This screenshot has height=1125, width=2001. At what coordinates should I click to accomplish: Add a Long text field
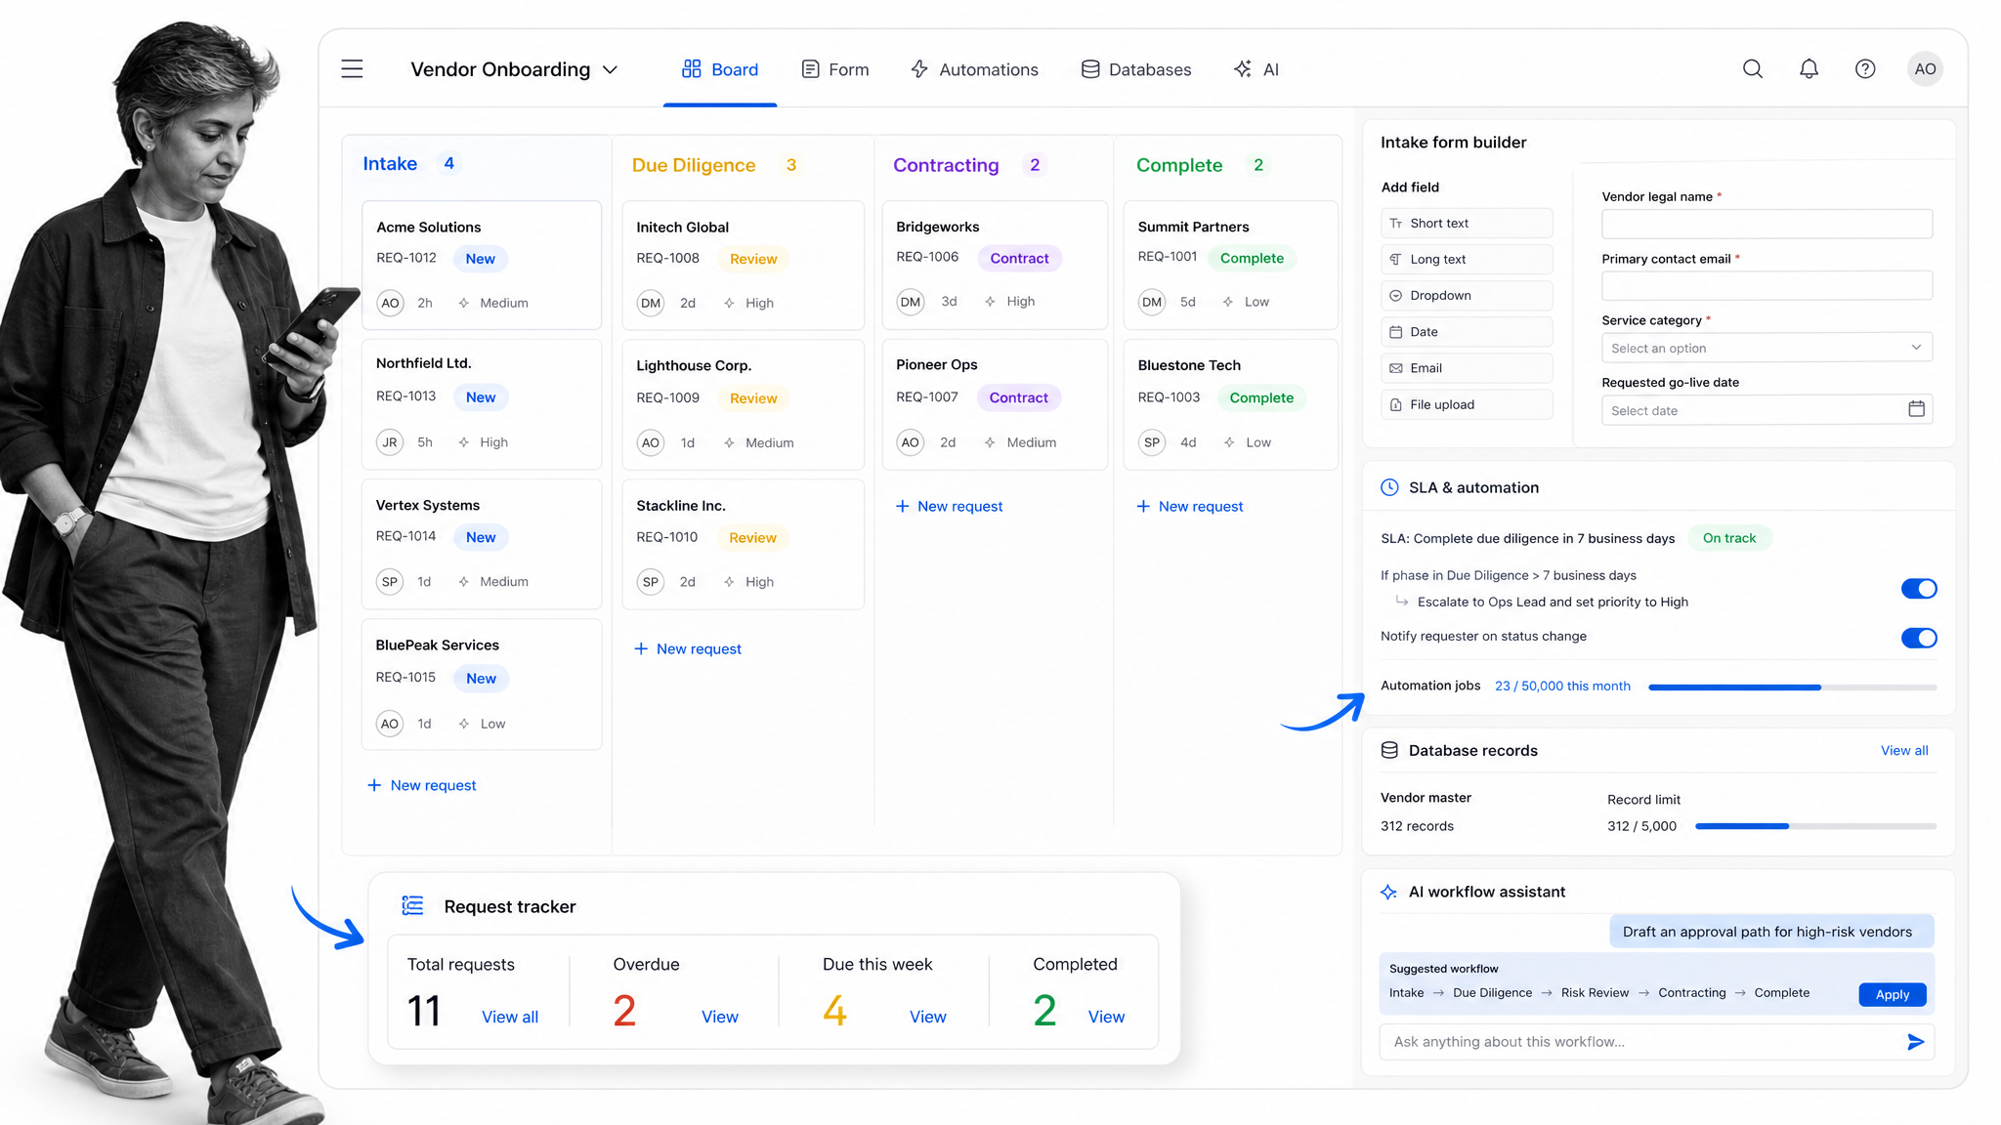click(1467, 259)
